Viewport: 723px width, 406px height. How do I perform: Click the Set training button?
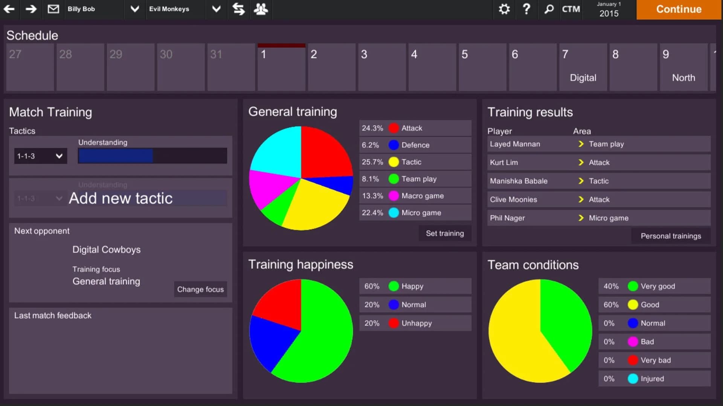pyautogui.click(x=445, y=233)
